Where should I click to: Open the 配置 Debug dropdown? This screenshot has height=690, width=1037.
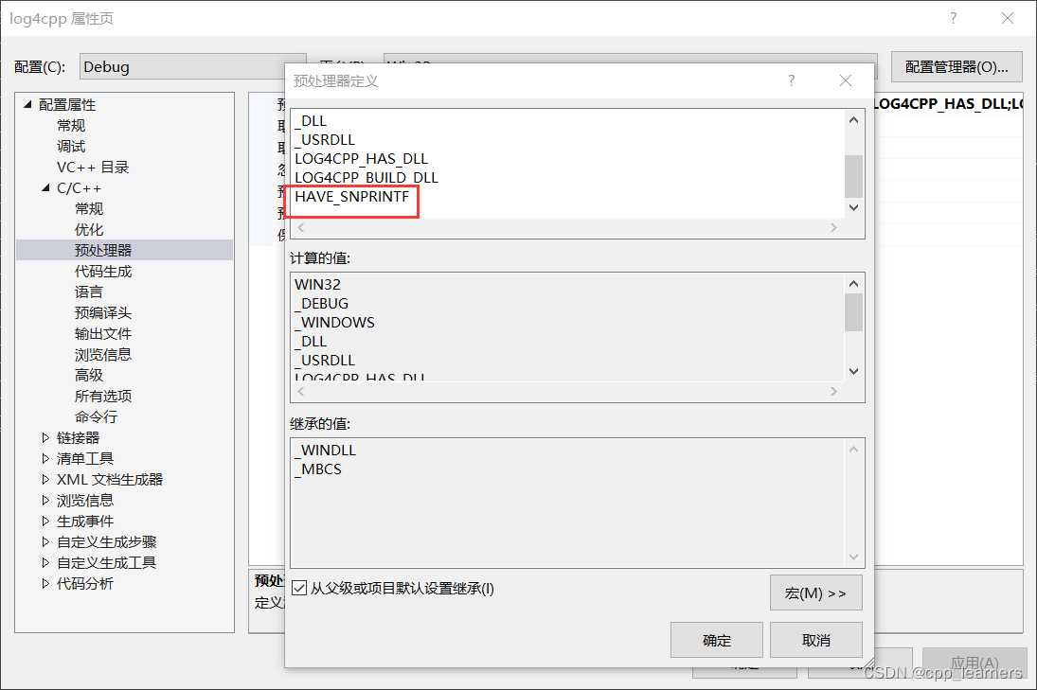192,67
